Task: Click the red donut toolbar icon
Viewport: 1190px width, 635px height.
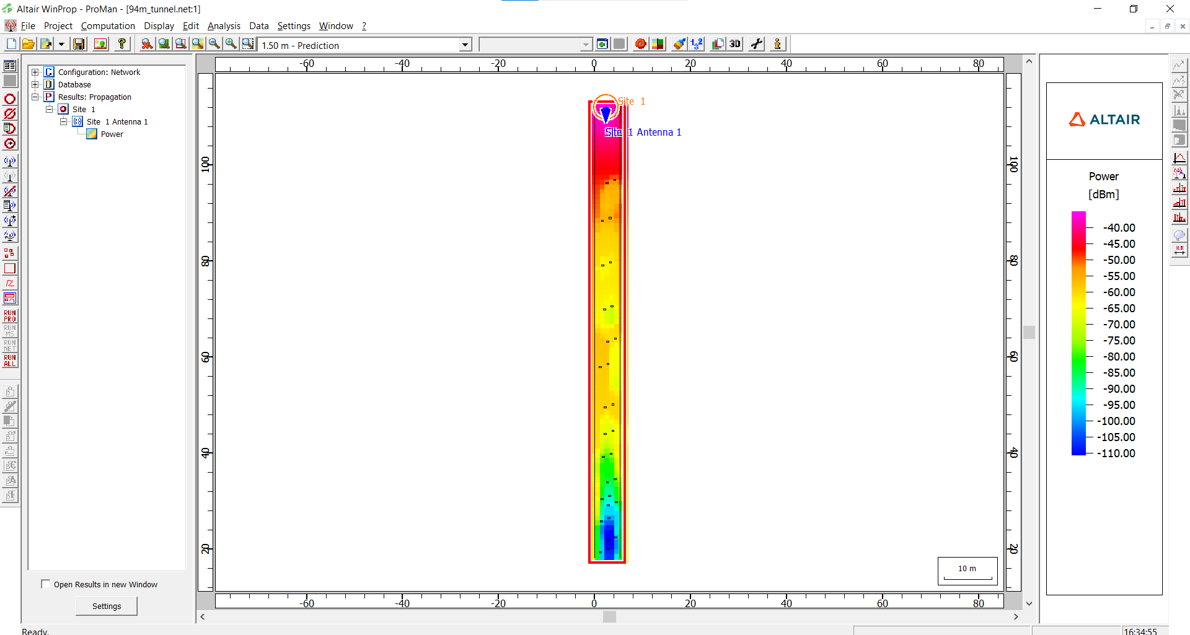Action: tap(641, 44)
